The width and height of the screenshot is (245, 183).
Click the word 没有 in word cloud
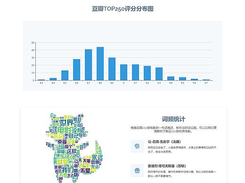[x=77, y=130]
